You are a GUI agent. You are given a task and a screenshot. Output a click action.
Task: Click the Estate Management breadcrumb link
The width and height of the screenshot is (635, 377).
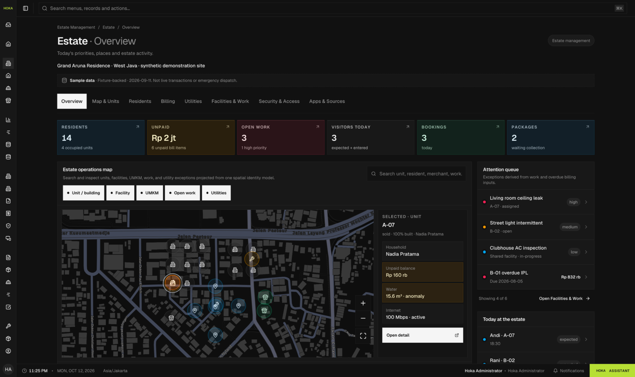click(x=76, y=27)
